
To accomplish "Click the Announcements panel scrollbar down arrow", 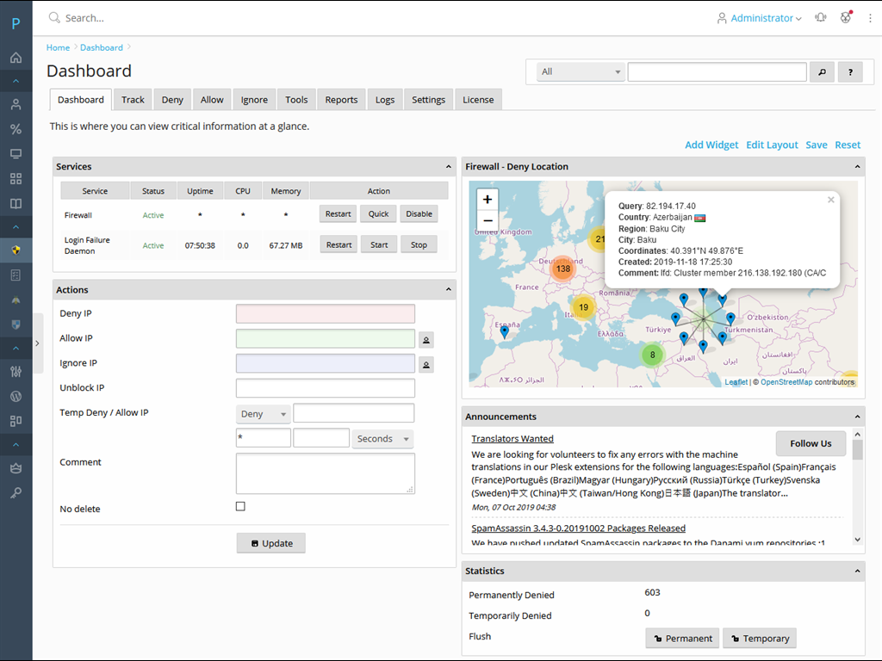I will (857, 540).
